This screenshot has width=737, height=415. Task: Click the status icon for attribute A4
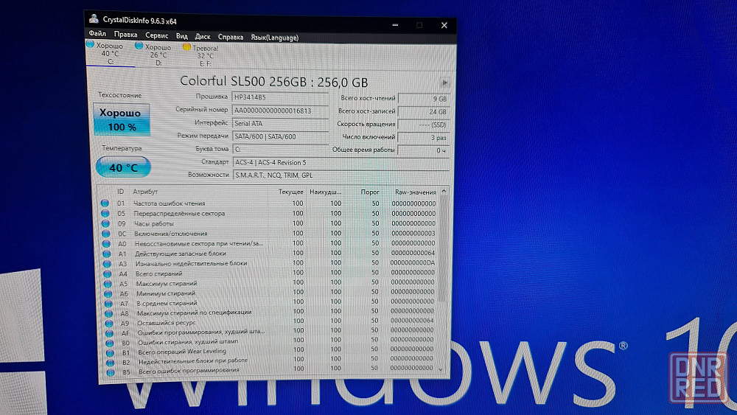[107, 273]
